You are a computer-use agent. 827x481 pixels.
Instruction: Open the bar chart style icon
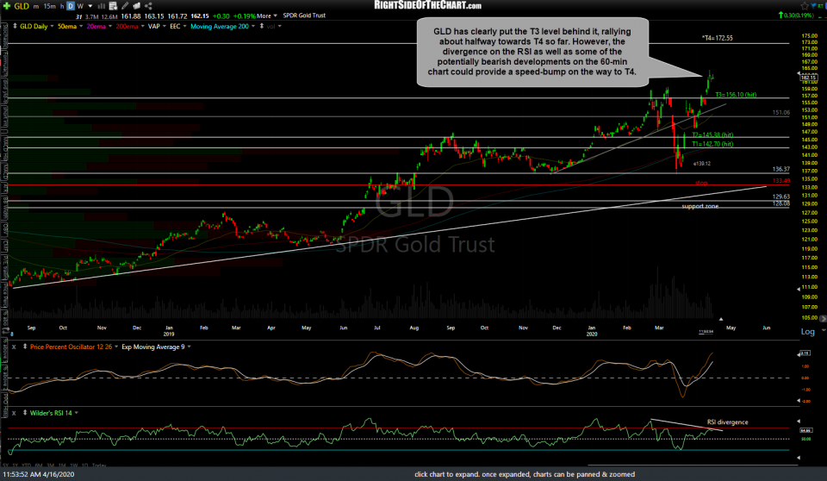[x=102, y=6]
